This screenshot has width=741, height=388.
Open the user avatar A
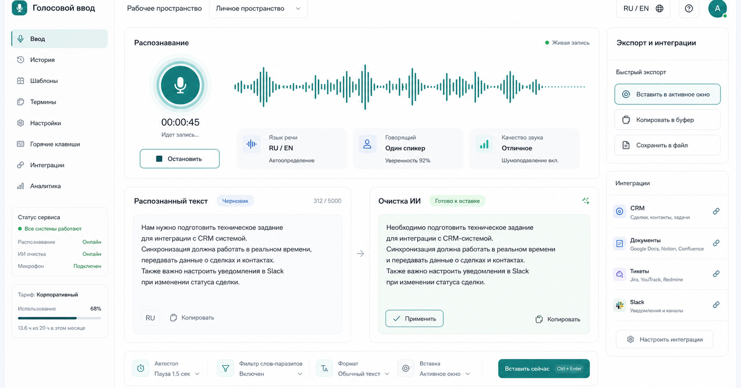click(717, 8)
